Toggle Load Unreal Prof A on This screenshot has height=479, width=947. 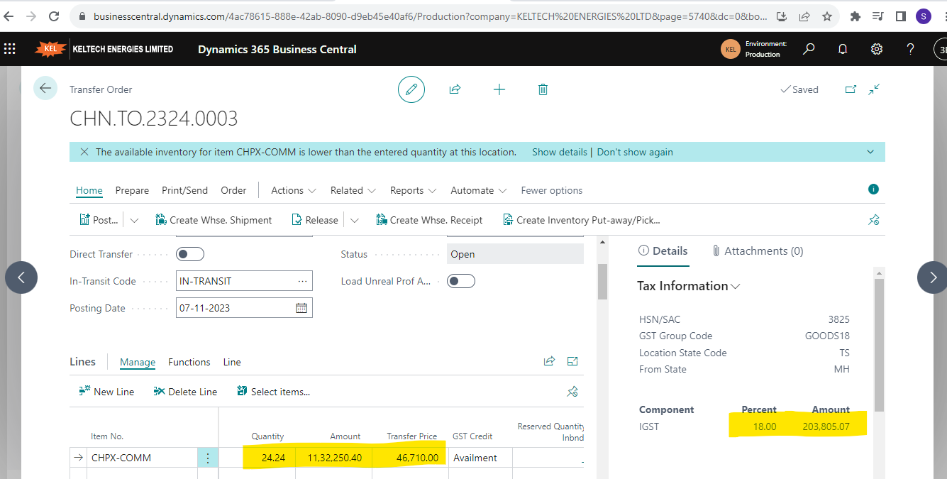click(461, 280)
